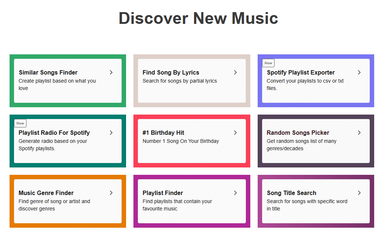Image resolution: width=383 pixels, height=231 pixels.
Task: Click the arrow beside Random Songs Picker
Action: [x=359, y=133]
